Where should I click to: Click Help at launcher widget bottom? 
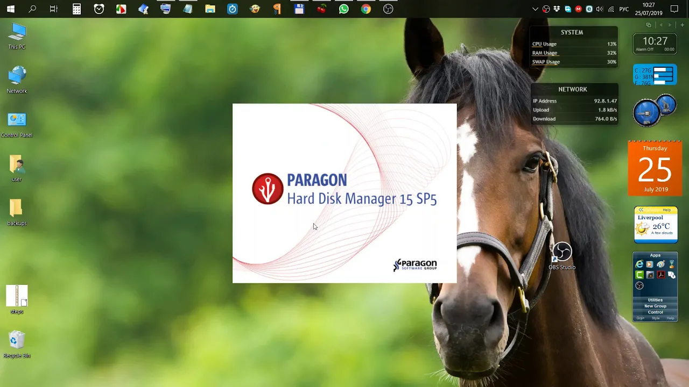point(670,318)
